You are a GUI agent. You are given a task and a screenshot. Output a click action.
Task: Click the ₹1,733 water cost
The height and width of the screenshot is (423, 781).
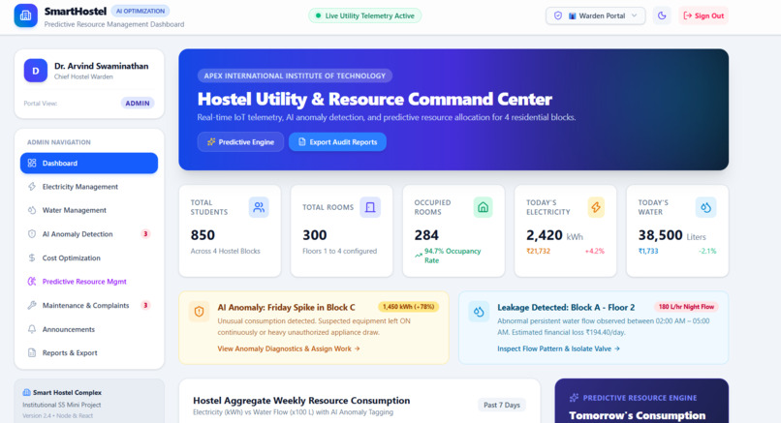coord(648,252)
